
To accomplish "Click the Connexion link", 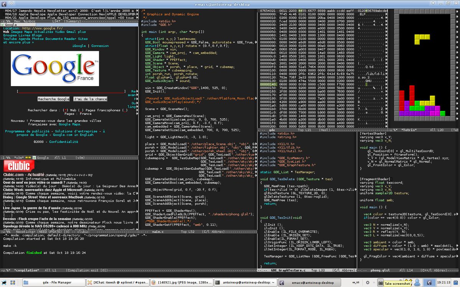I will click(x=100, y=46).
